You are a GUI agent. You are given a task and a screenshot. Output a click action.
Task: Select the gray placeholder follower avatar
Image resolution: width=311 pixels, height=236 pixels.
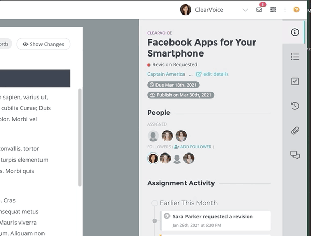click(177, 159)
